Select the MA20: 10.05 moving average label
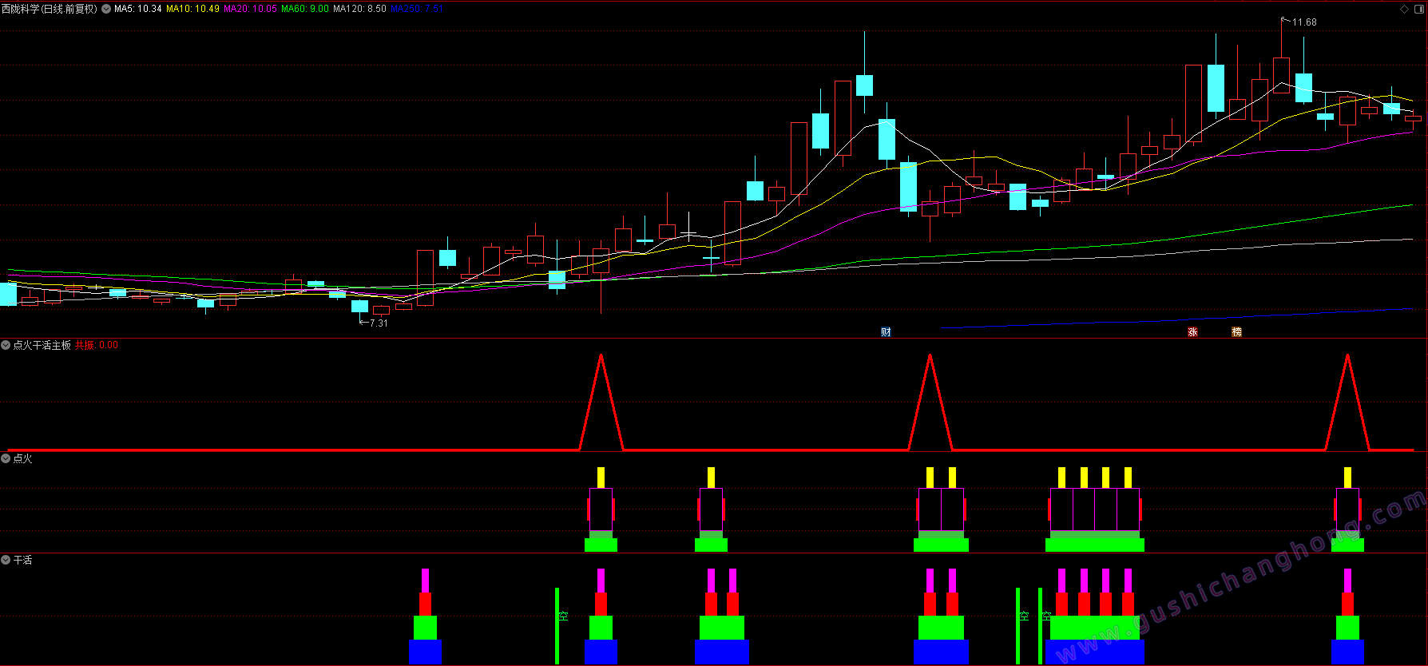This screenshot has width=1428, height=666. [250, 9]
